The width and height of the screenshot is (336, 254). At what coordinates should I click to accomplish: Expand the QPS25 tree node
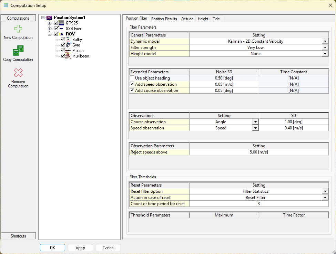pyautogui.click(x=49, y=23)
